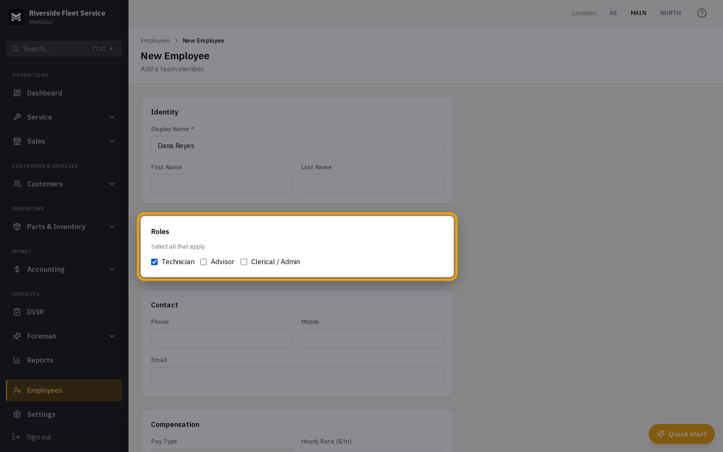Click the Parts & Inventory box icon
The width and height of the screenshot is (723, 452).
click(x=17, y=227)
